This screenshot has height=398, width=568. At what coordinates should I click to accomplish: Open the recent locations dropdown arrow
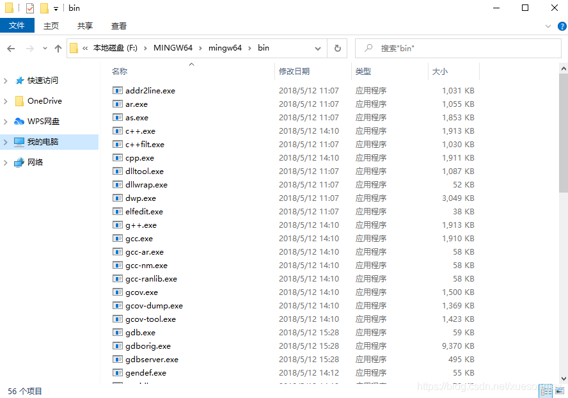(x=45, y=48)
